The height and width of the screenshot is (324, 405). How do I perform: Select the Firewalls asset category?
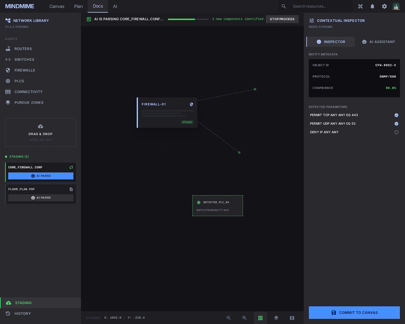(x=24, y=70)
